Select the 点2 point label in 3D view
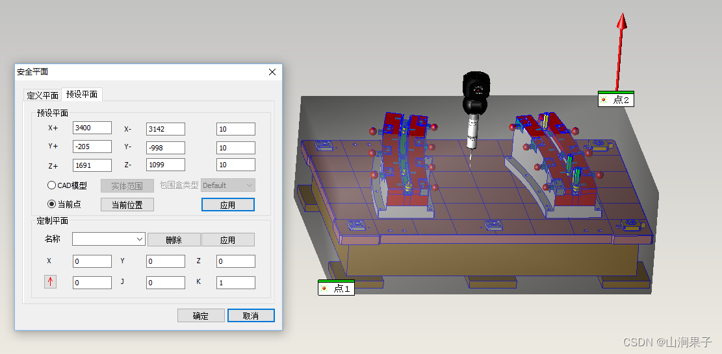This screenshot has width=722, height=354. (616, 99)
